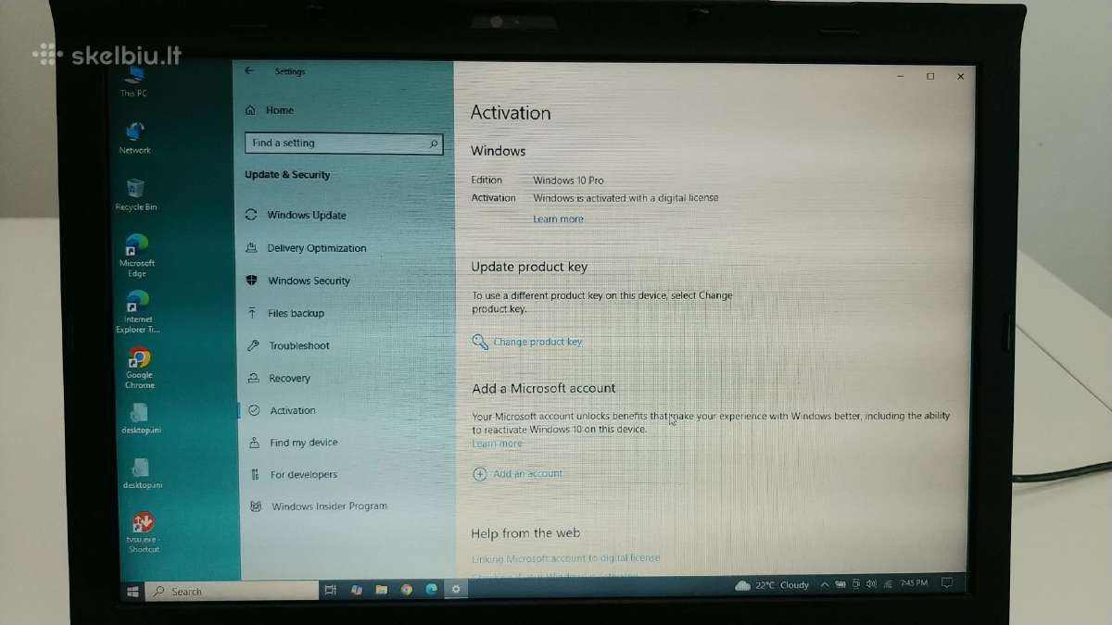Open Chrome from the taskbar
1112x625 pixels.
tap(406, 590)
